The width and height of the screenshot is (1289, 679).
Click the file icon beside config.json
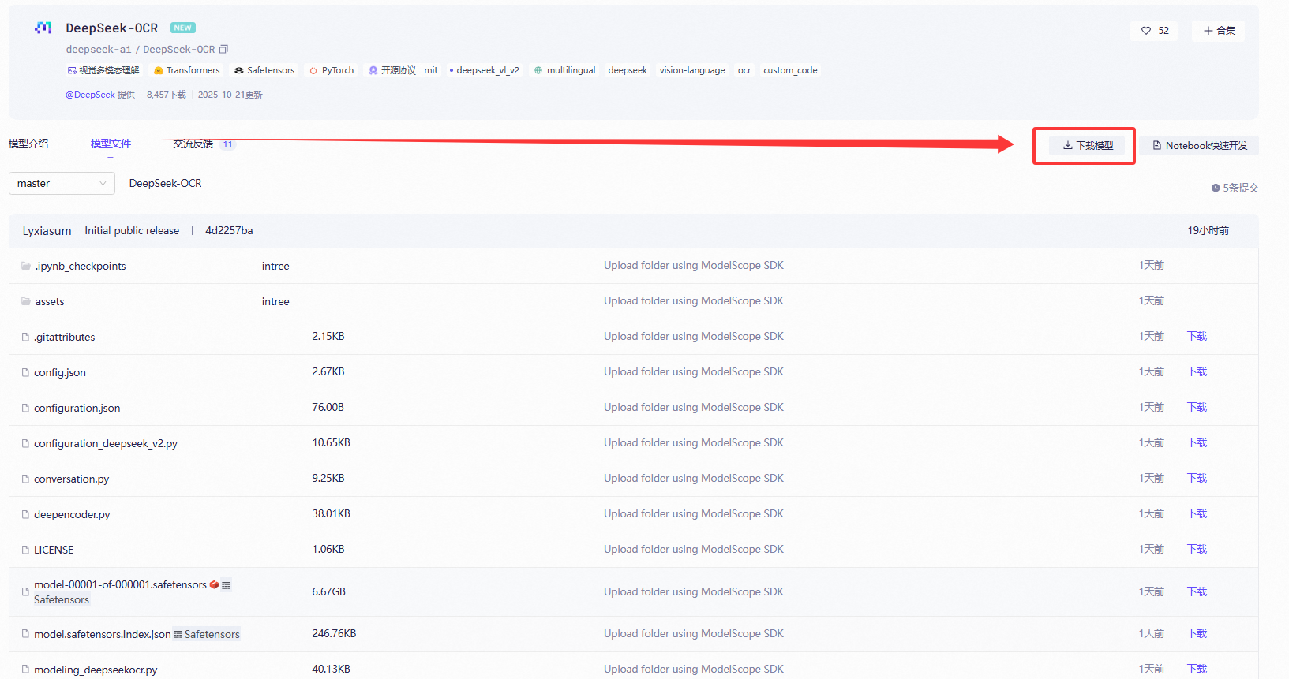[25, 372]
